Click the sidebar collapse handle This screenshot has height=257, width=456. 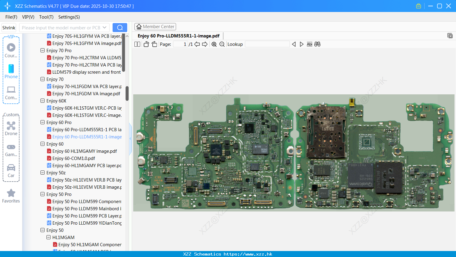130,139
